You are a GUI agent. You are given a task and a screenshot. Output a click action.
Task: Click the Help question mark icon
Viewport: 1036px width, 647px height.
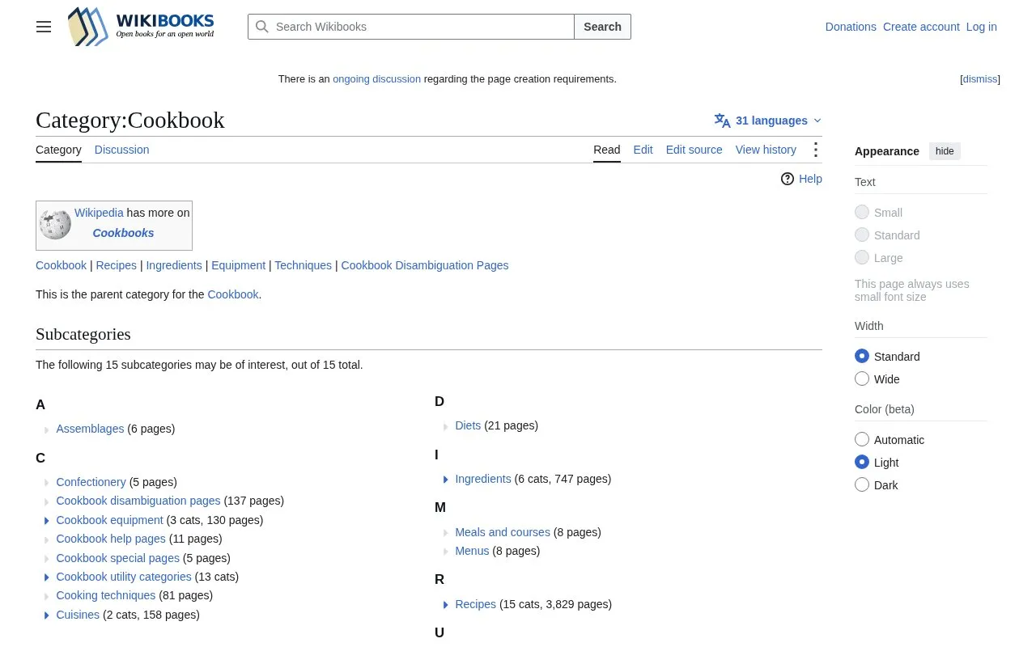pyautogui.click(x=788, y=179)
